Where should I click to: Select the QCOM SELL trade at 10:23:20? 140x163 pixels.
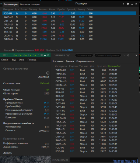coord(86,81)
